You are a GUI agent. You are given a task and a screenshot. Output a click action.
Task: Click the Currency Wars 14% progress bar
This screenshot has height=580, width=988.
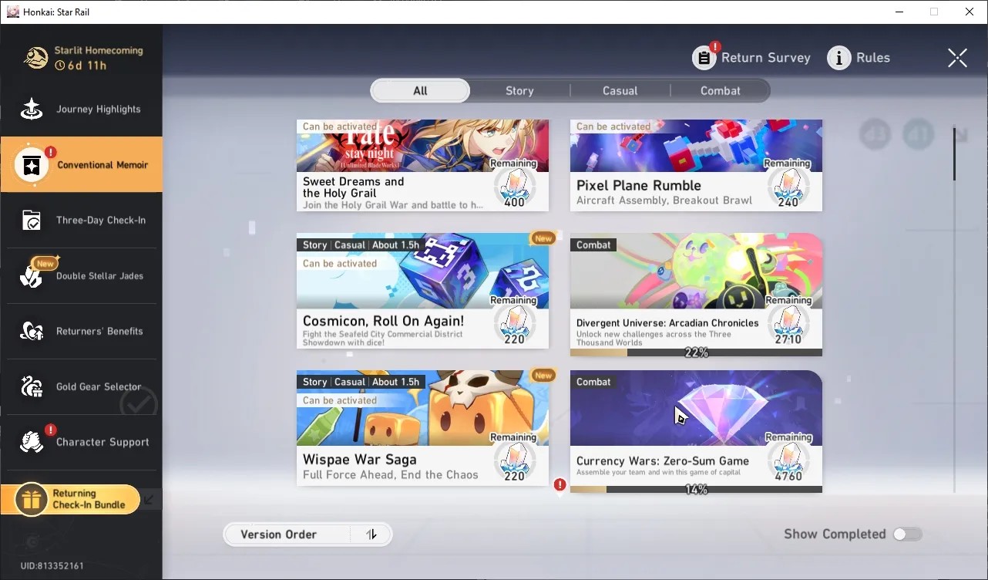point(696,490)
